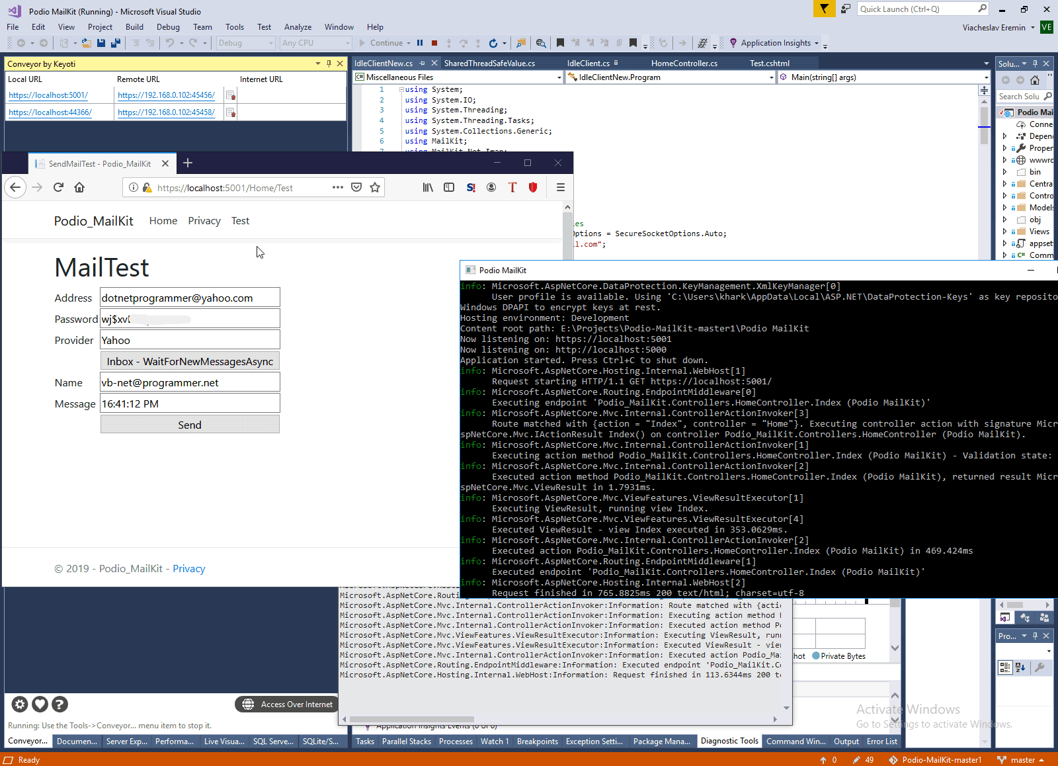Open remote URL ending in 45458
The width and height of the screenshot is (1058, 766).
166,112
